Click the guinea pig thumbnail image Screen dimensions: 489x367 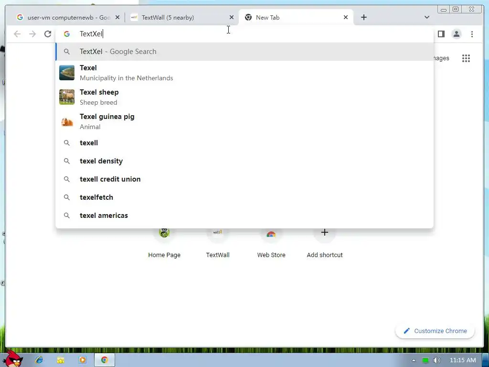click(x=67, y=121)
